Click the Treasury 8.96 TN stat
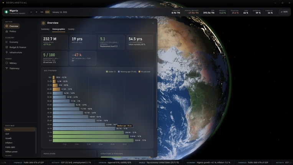Screen dimensions: 293x165 pyautogui.click(x=176, y=12)
